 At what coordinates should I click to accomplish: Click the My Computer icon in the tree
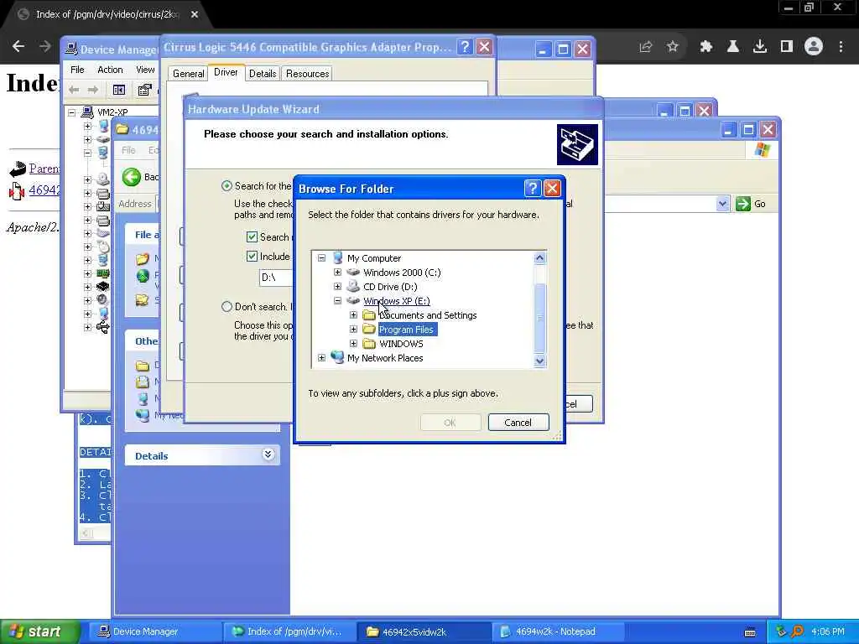click(337, 258)
